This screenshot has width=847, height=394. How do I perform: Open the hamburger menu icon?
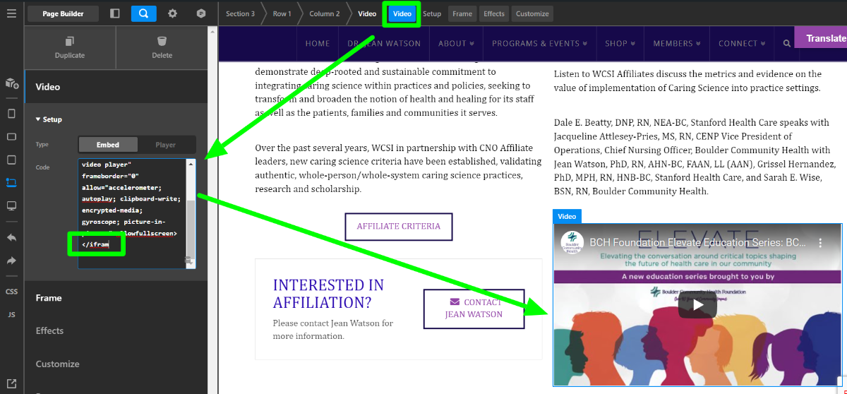[11, 13]
